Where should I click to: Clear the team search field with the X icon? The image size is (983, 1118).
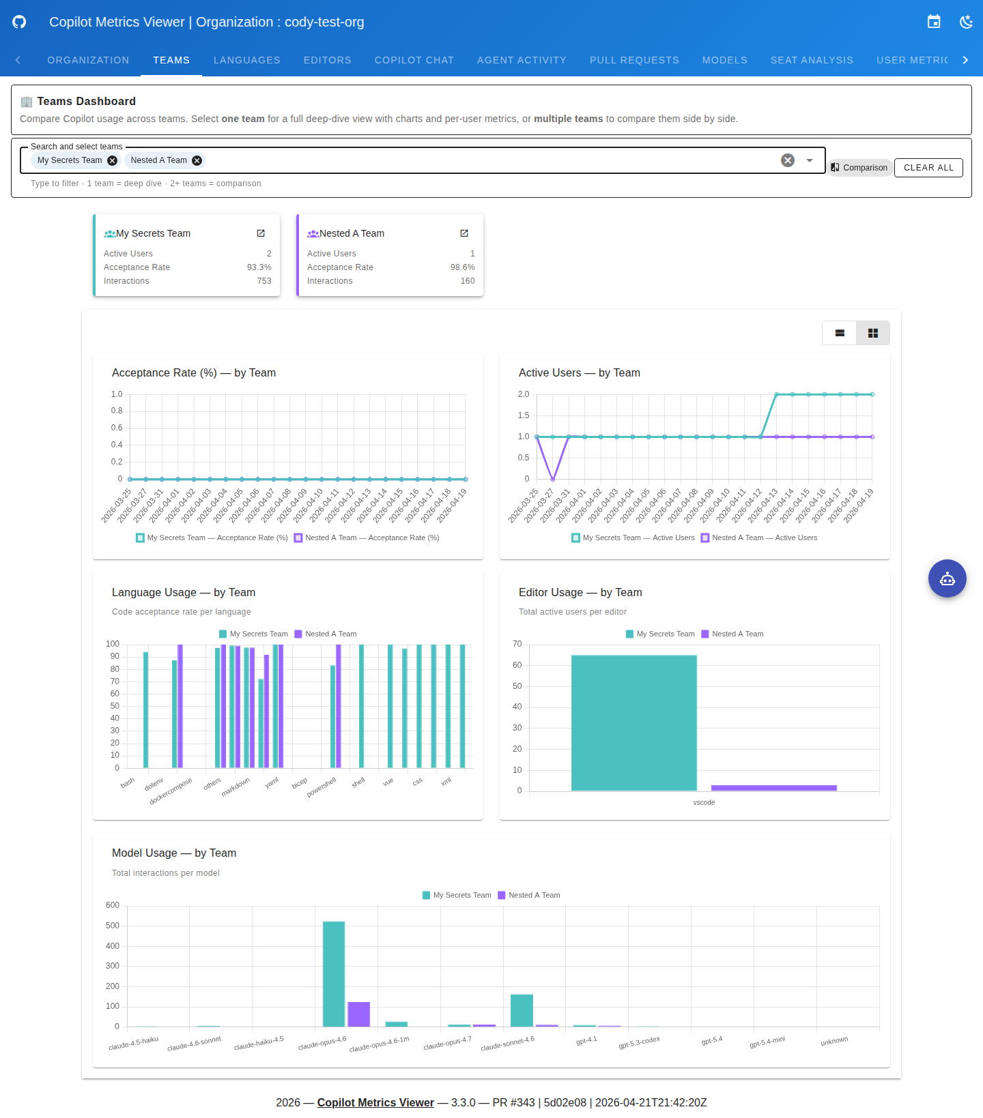click(x=788, y=160)
